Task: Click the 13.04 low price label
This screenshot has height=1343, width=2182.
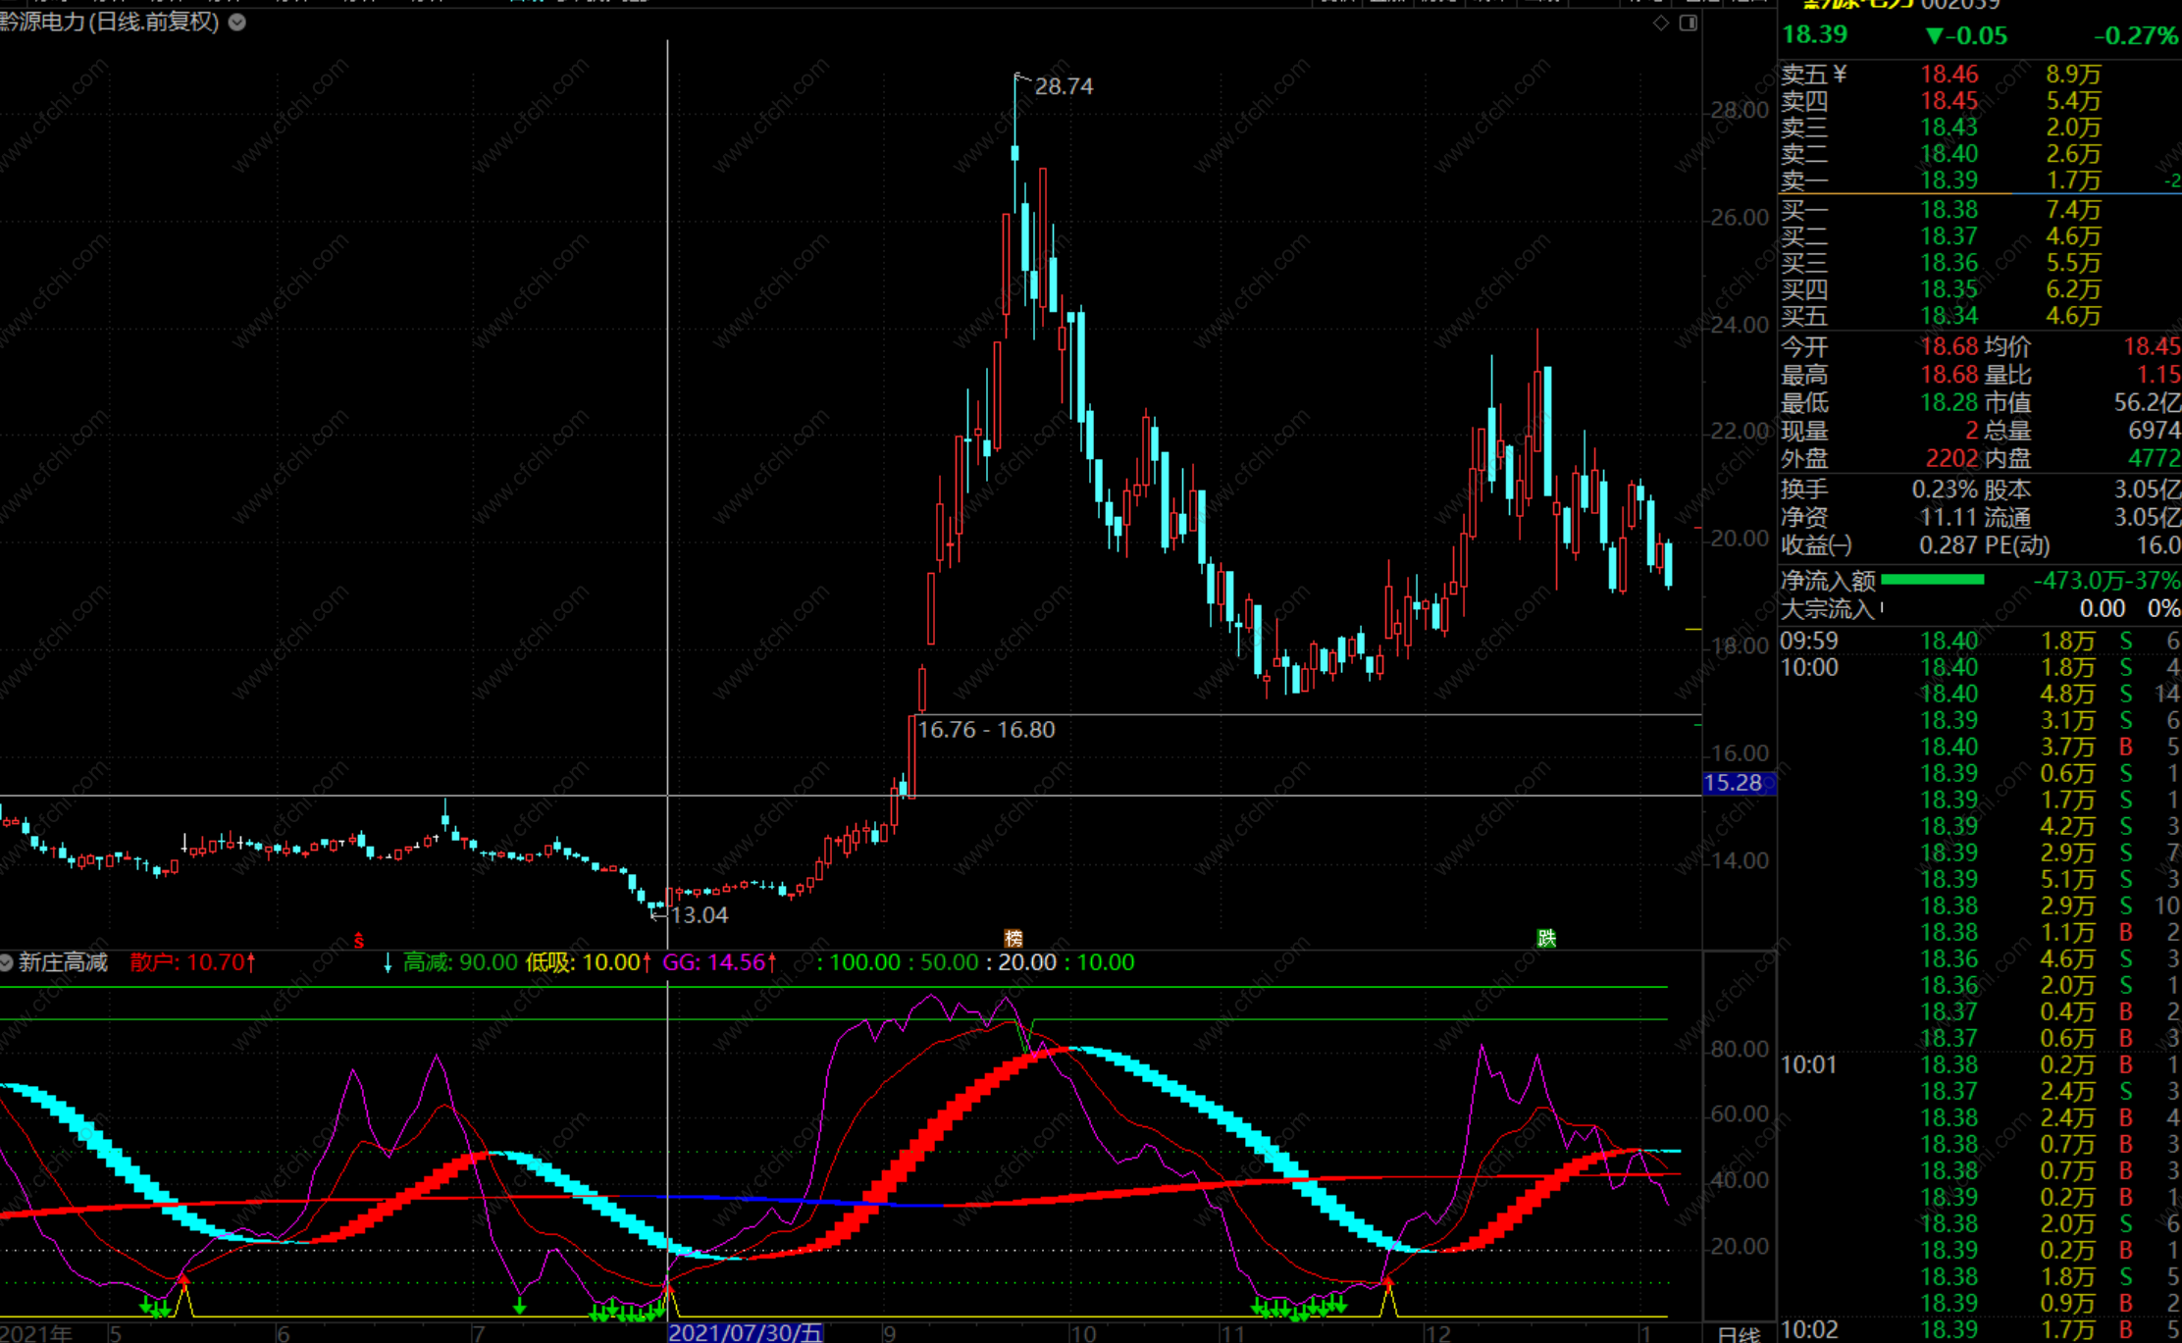Action: 699,915
